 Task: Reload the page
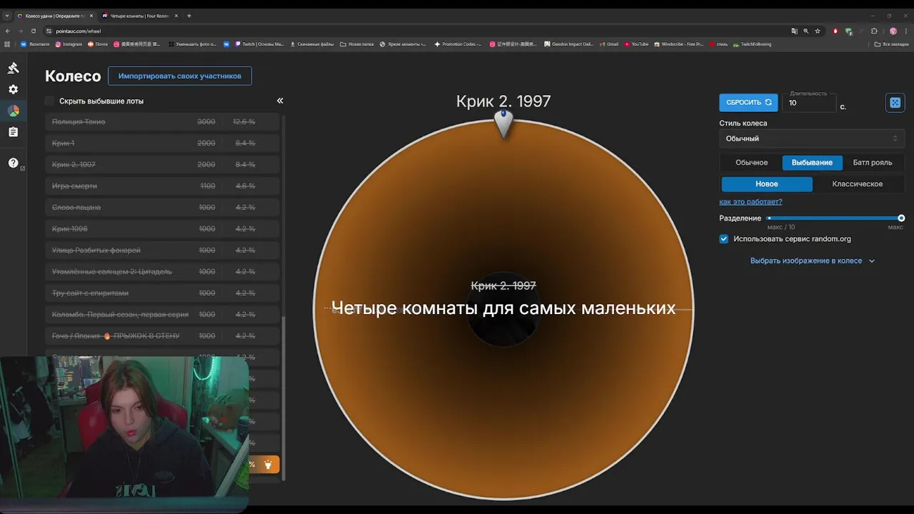coord(34,31)
